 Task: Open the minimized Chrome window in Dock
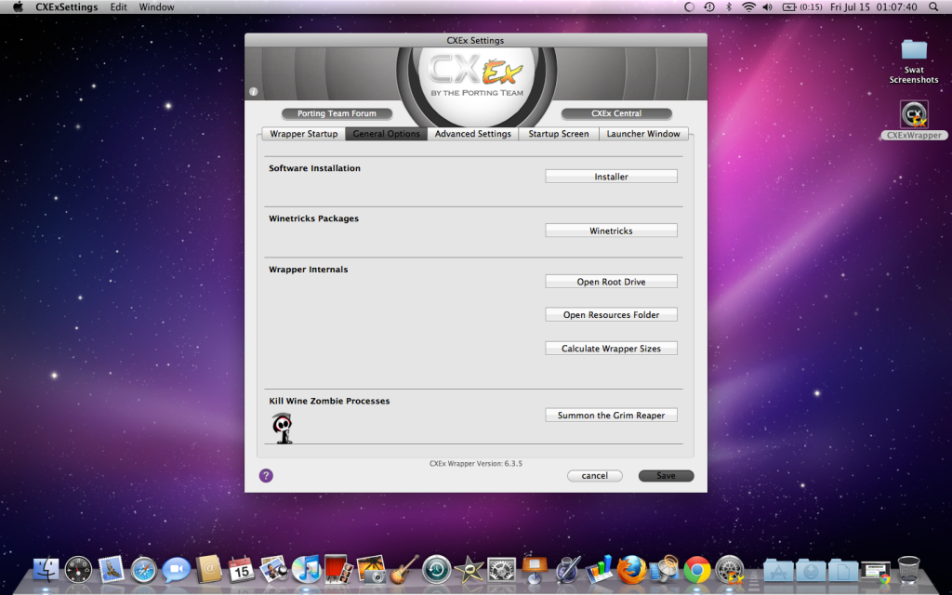click(875, 572)
